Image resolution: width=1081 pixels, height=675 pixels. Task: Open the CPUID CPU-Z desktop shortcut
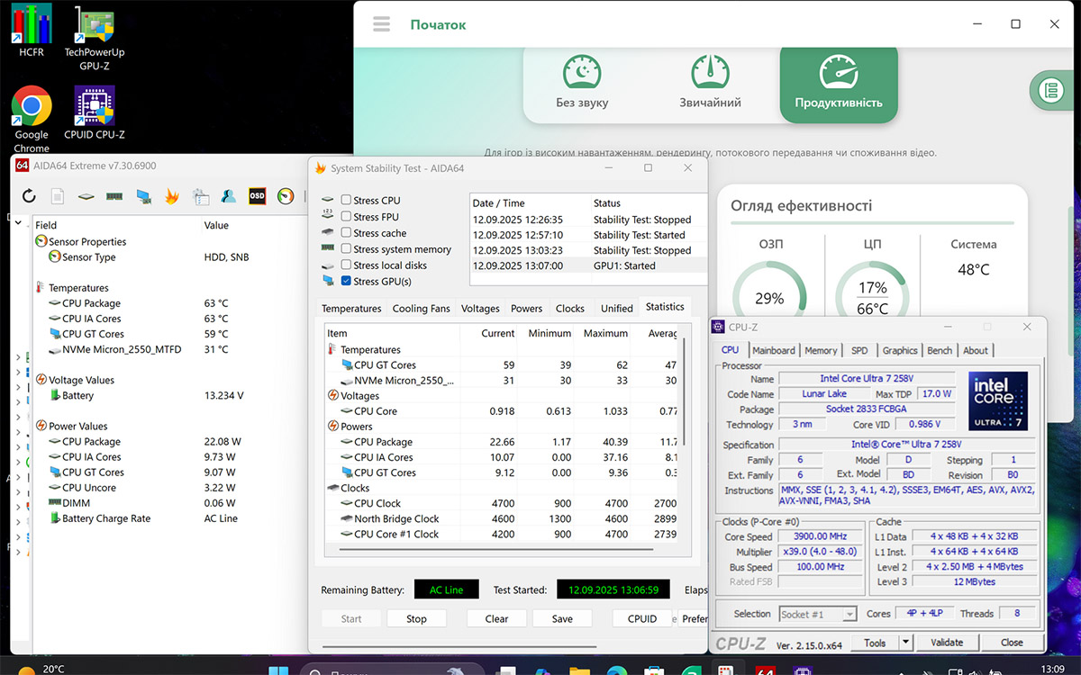pos(95,113)
